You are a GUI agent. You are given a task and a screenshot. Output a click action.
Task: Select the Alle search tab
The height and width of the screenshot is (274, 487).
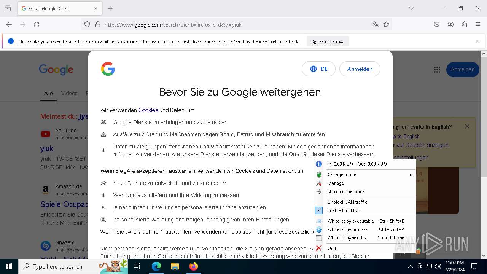pyautogui.click(x=48, y=93)
